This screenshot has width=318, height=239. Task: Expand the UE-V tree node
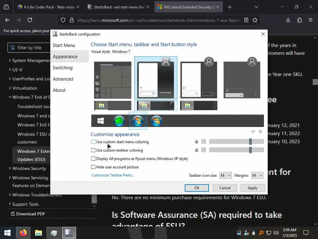pyautogui.click(x=10, y=69)
